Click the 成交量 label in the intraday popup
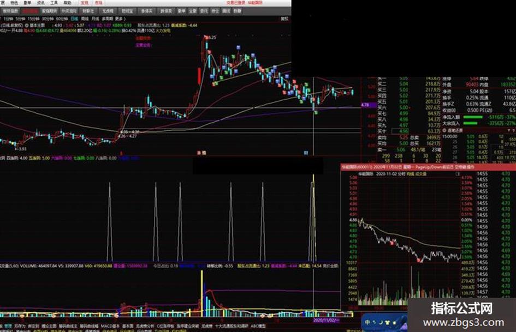The width and height of the screenshot is (516, 332). (420, 173)
